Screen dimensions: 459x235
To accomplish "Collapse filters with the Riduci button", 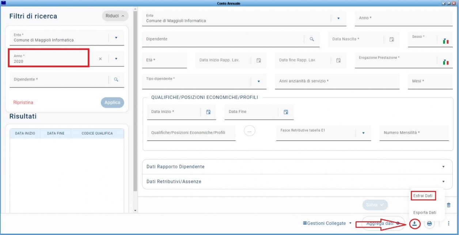I will pos(115,16).
